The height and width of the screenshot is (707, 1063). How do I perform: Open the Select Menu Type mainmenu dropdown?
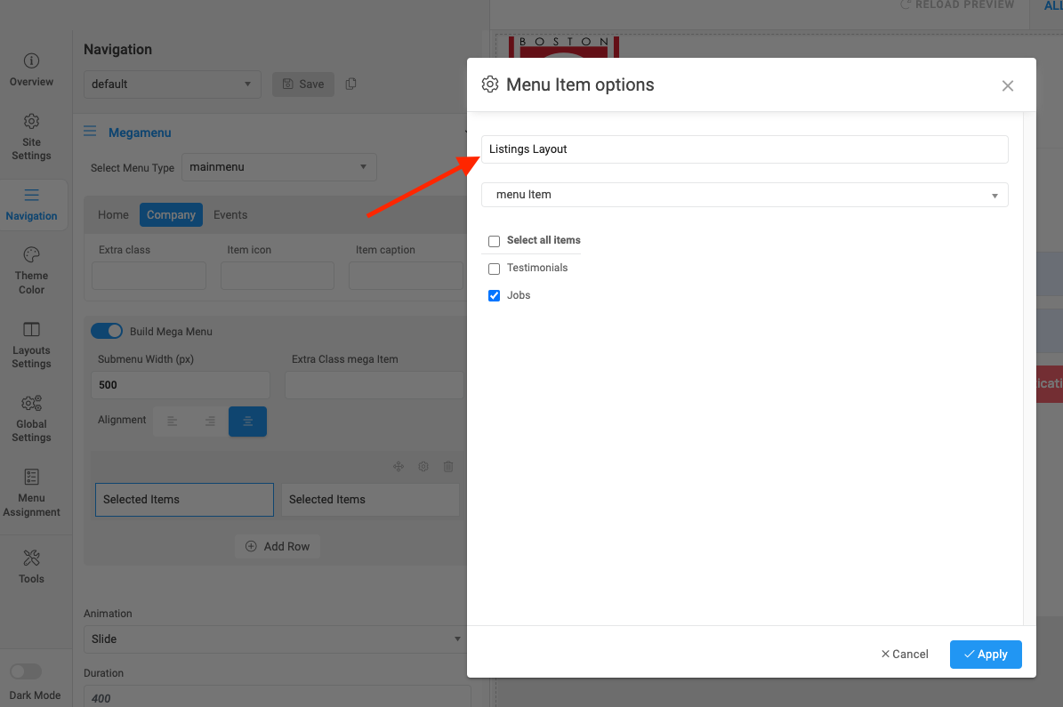pyautogui.click(x=278, y=167)
